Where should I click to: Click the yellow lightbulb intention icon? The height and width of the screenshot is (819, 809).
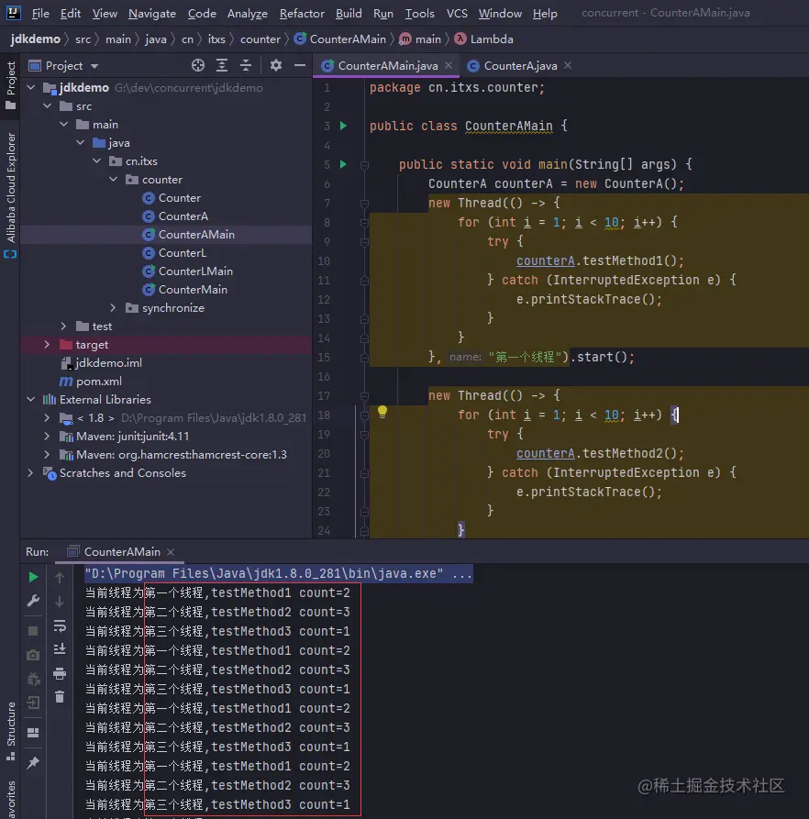[x=382, y=412]
